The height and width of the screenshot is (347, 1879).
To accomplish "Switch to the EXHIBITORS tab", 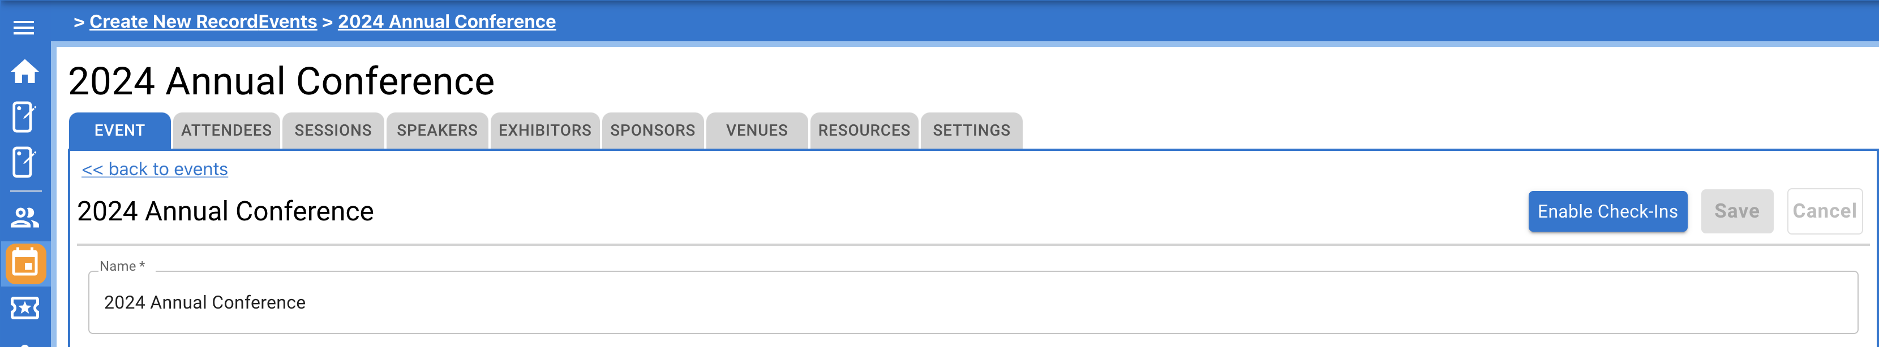I will pos(544,131).
